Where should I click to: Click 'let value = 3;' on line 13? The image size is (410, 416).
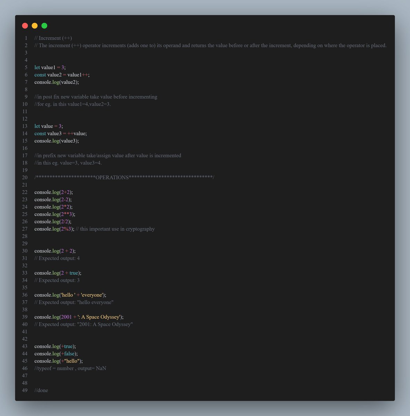tap(49, 126)
